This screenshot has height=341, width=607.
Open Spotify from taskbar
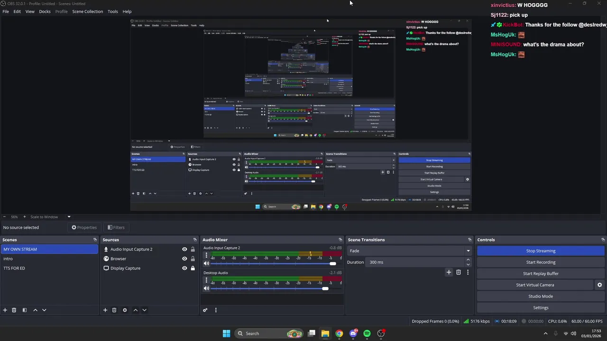(367, 333)
